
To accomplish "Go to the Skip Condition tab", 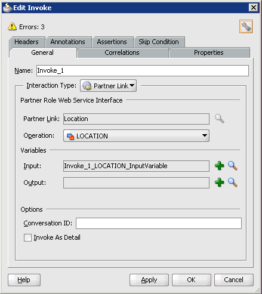I will (159, 42).
